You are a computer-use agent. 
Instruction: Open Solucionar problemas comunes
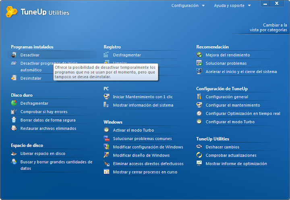tap(143, 139)
